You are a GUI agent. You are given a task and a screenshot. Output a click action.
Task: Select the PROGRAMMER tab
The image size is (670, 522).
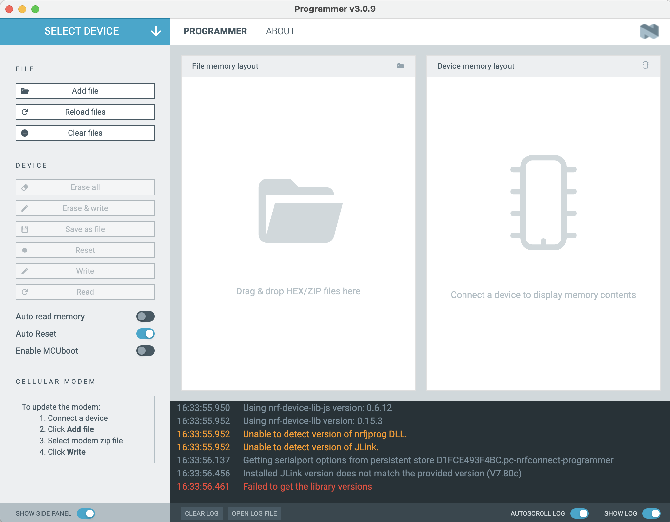pyautogui.click(x=215, y=31)
